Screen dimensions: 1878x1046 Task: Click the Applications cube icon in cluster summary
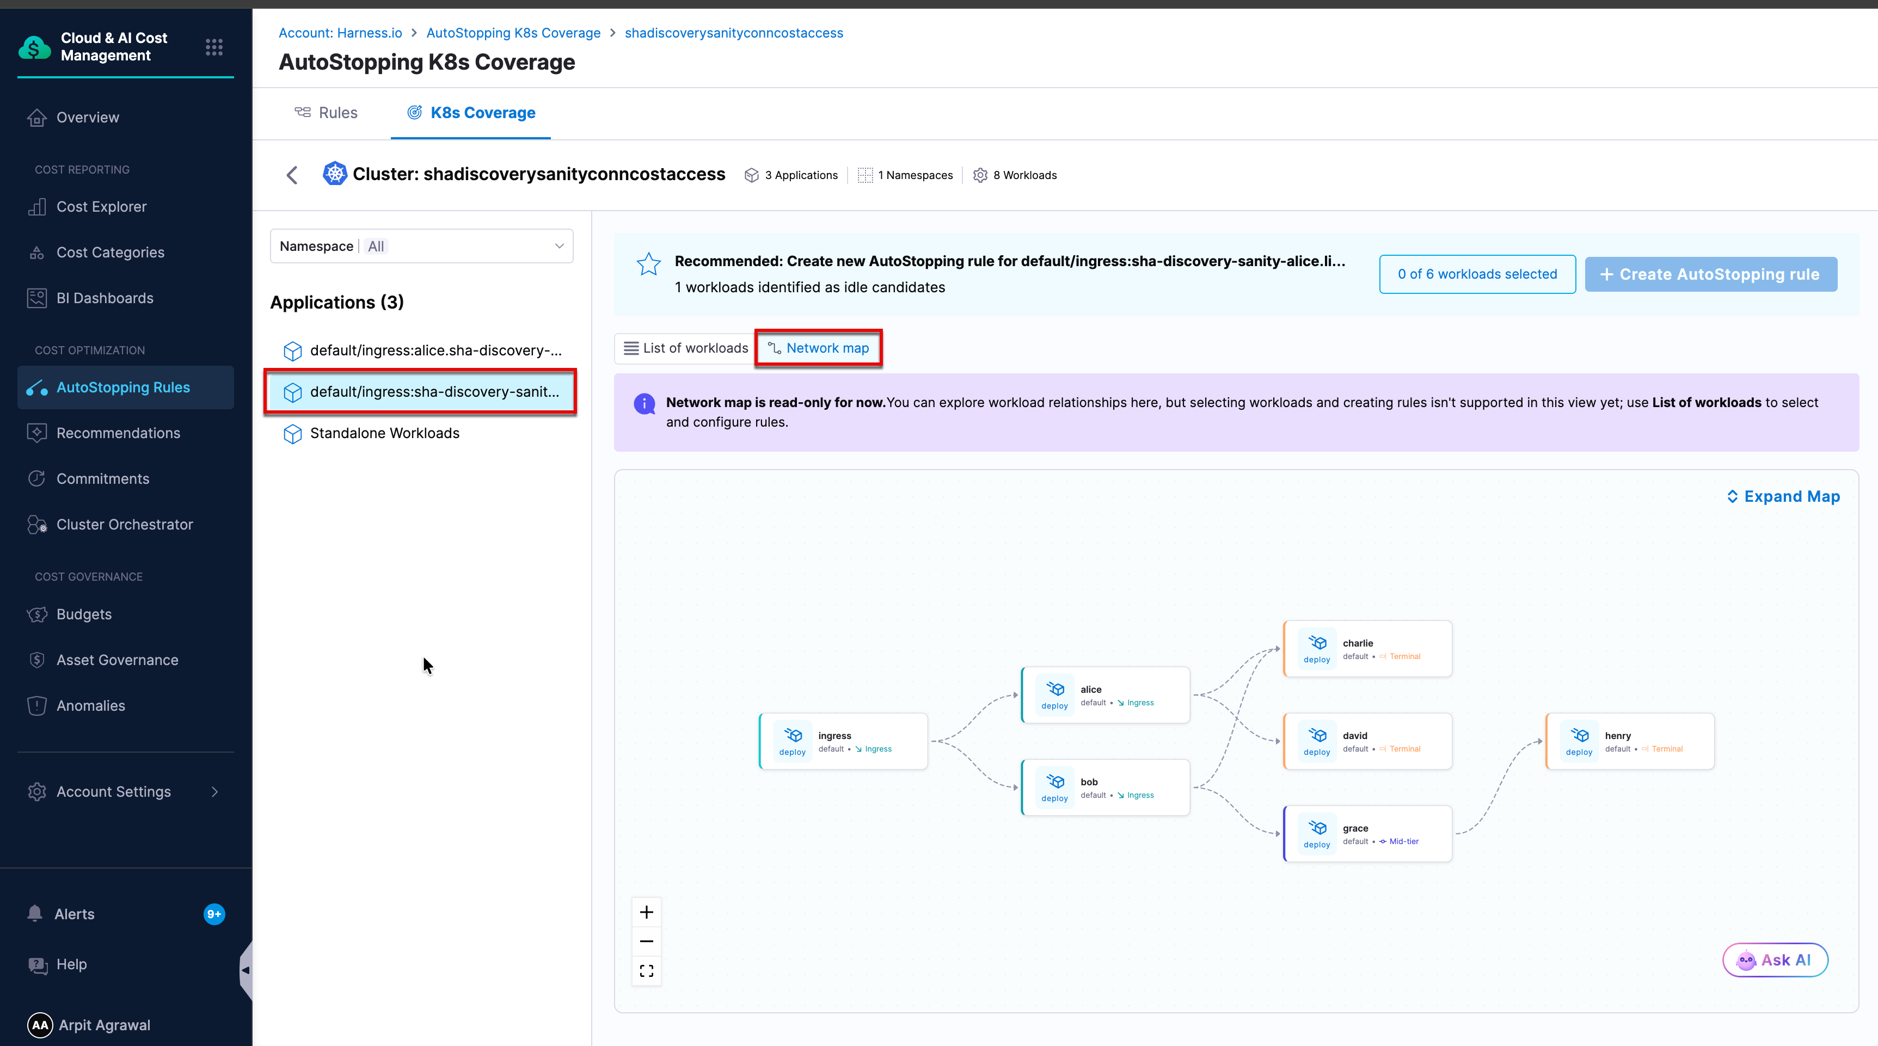point(752,175)
